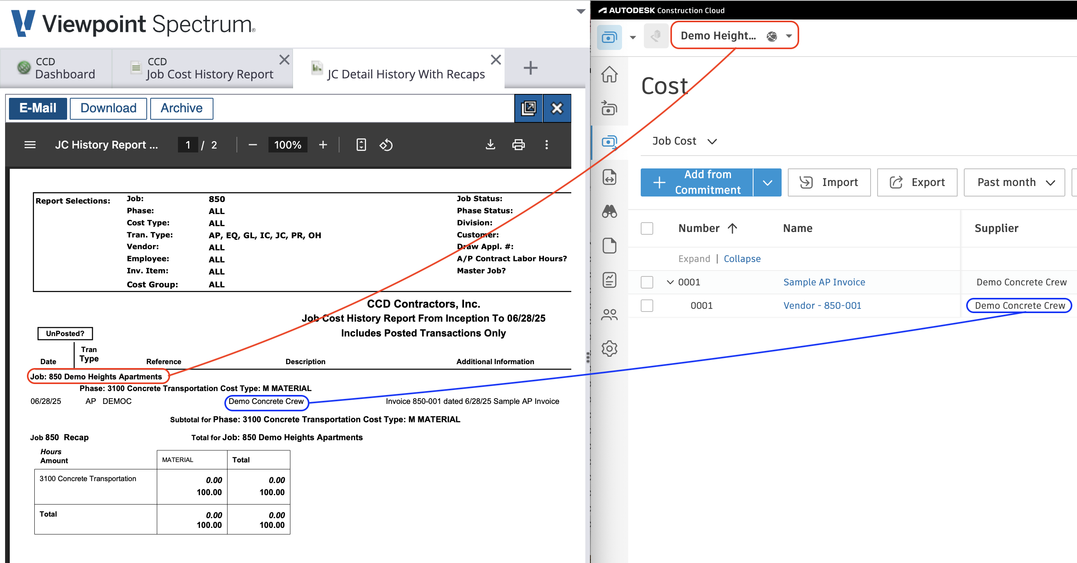Open the PDF more actions menu
The image size is (1077, 563).
(546, 145)
